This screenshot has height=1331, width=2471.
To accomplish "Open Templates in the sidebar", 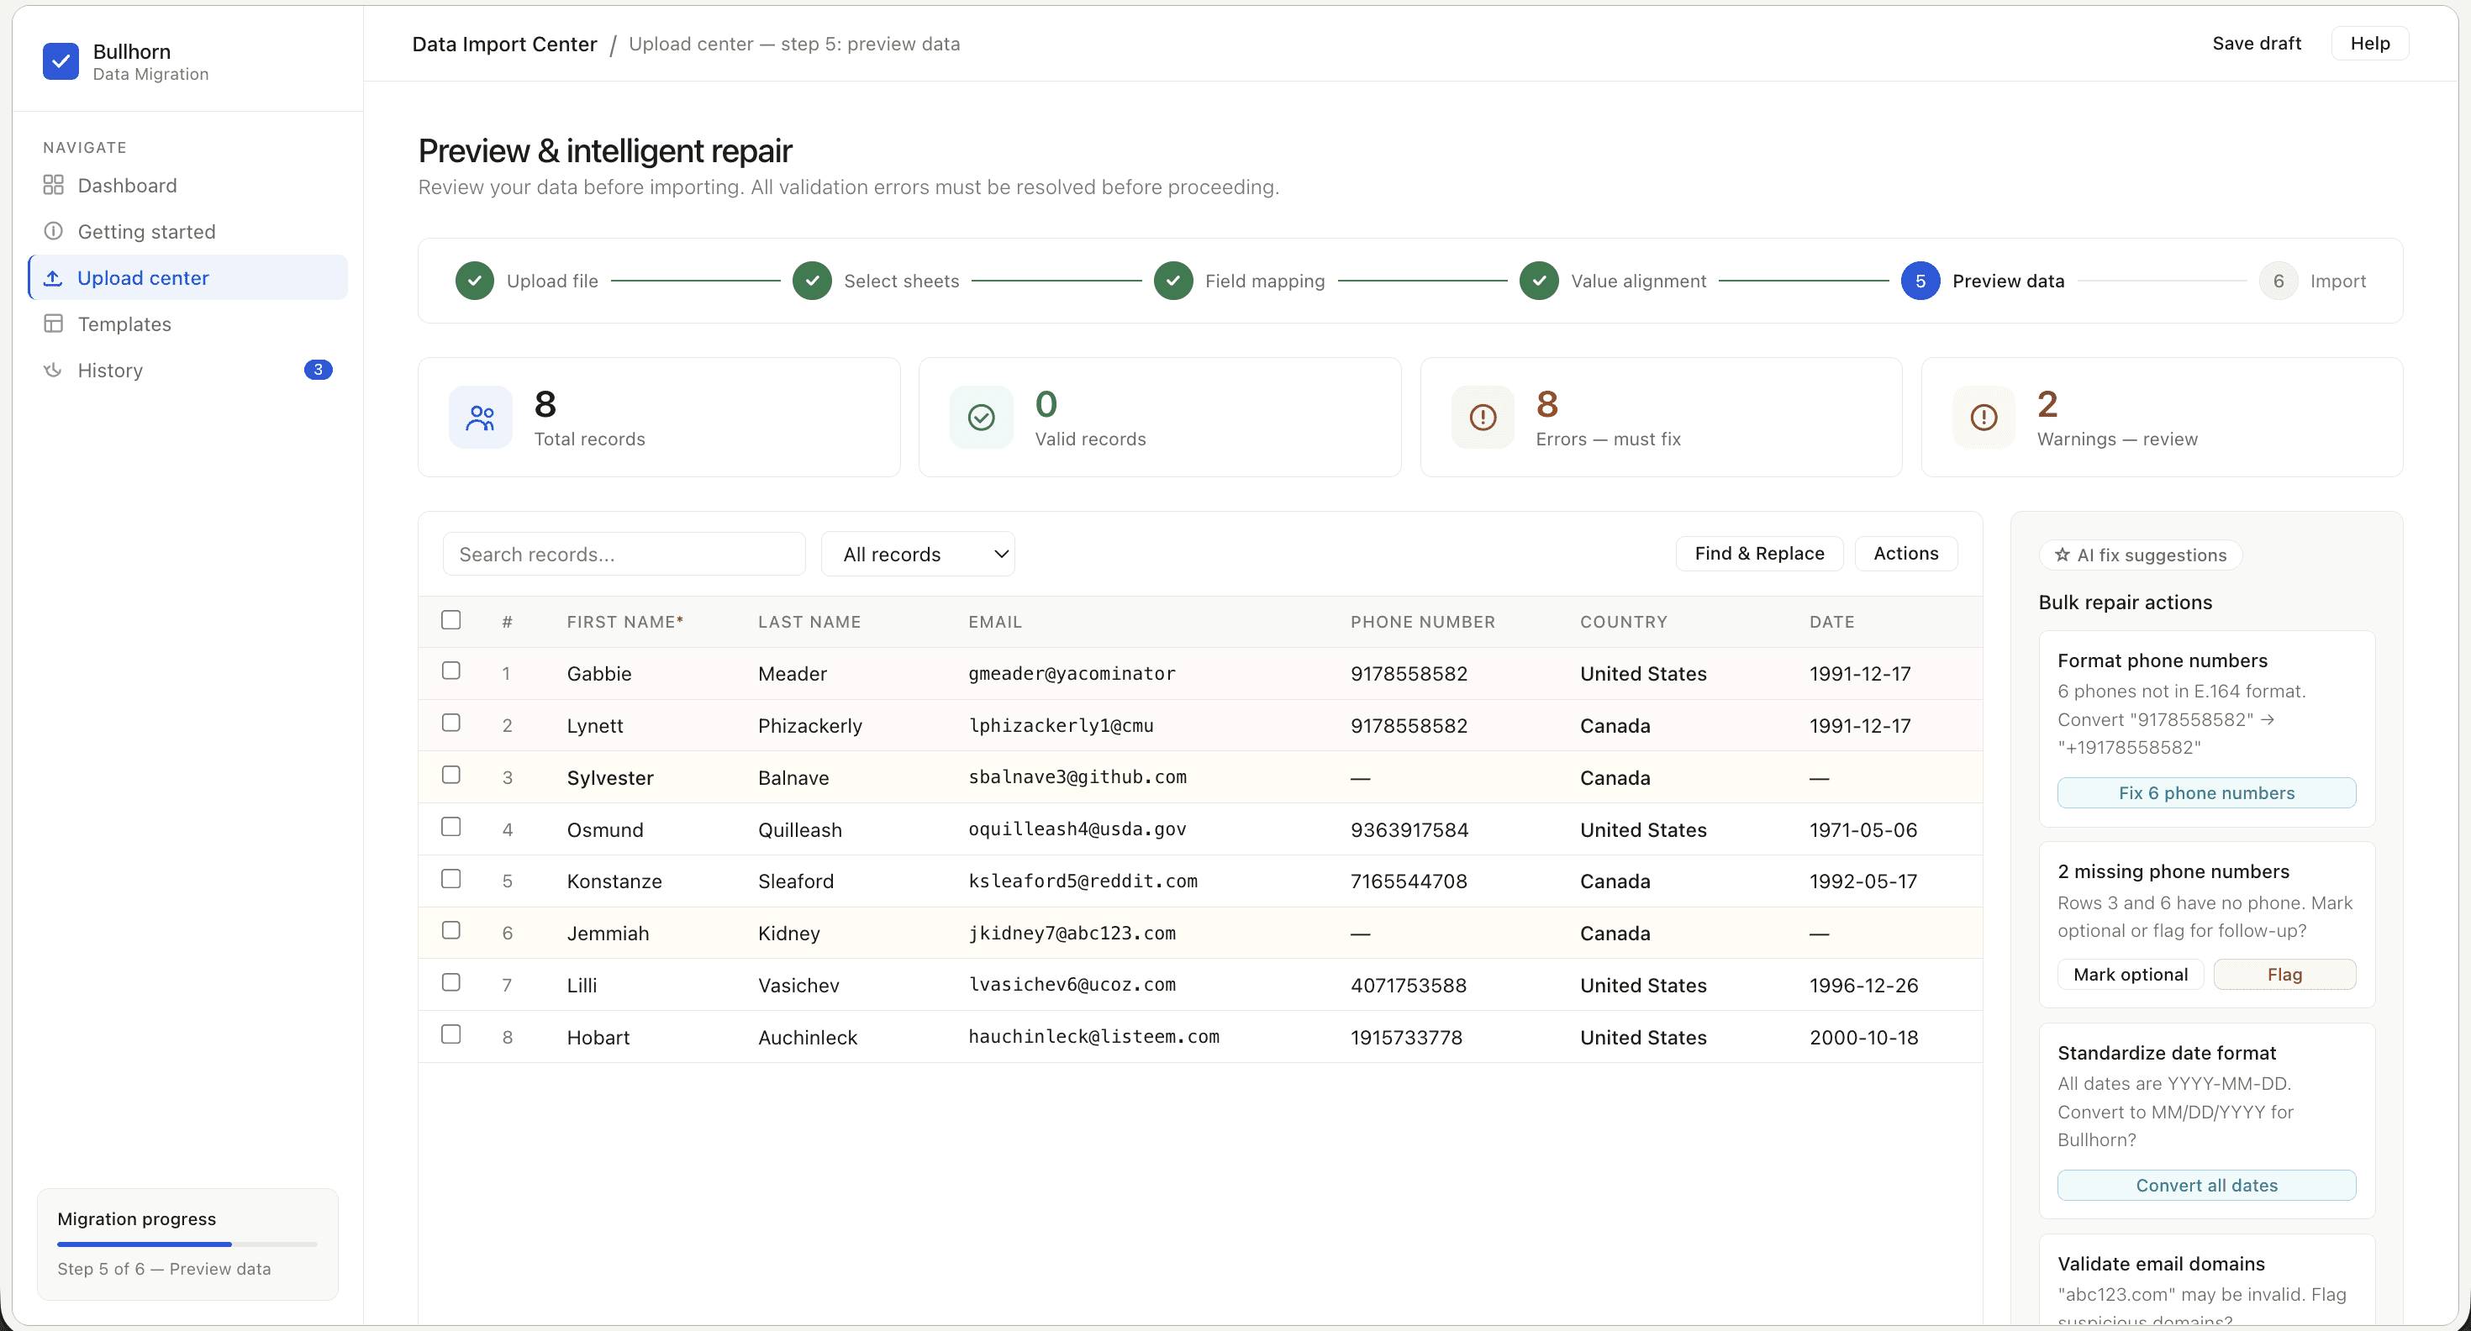I will click(188, 324).
